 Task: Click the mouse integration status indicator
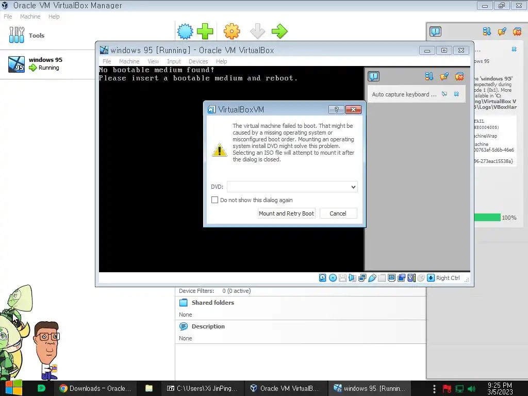pyautogui.click(x=421, y=278)
